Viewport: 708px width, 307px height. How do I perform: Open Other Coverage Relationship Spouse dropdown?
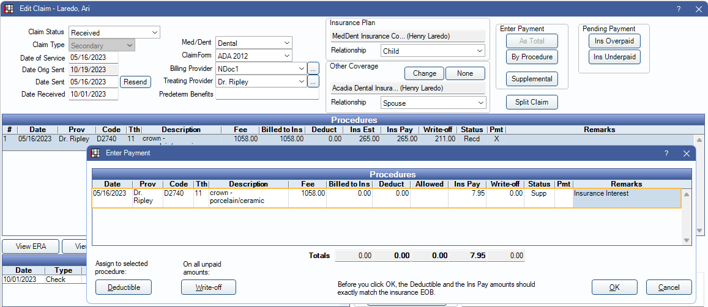[x=433, y=103]
